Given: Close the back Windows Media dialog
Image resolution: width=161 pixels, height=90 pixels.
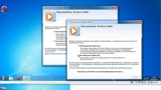Looking at the screenshot, I should (114, 7).
